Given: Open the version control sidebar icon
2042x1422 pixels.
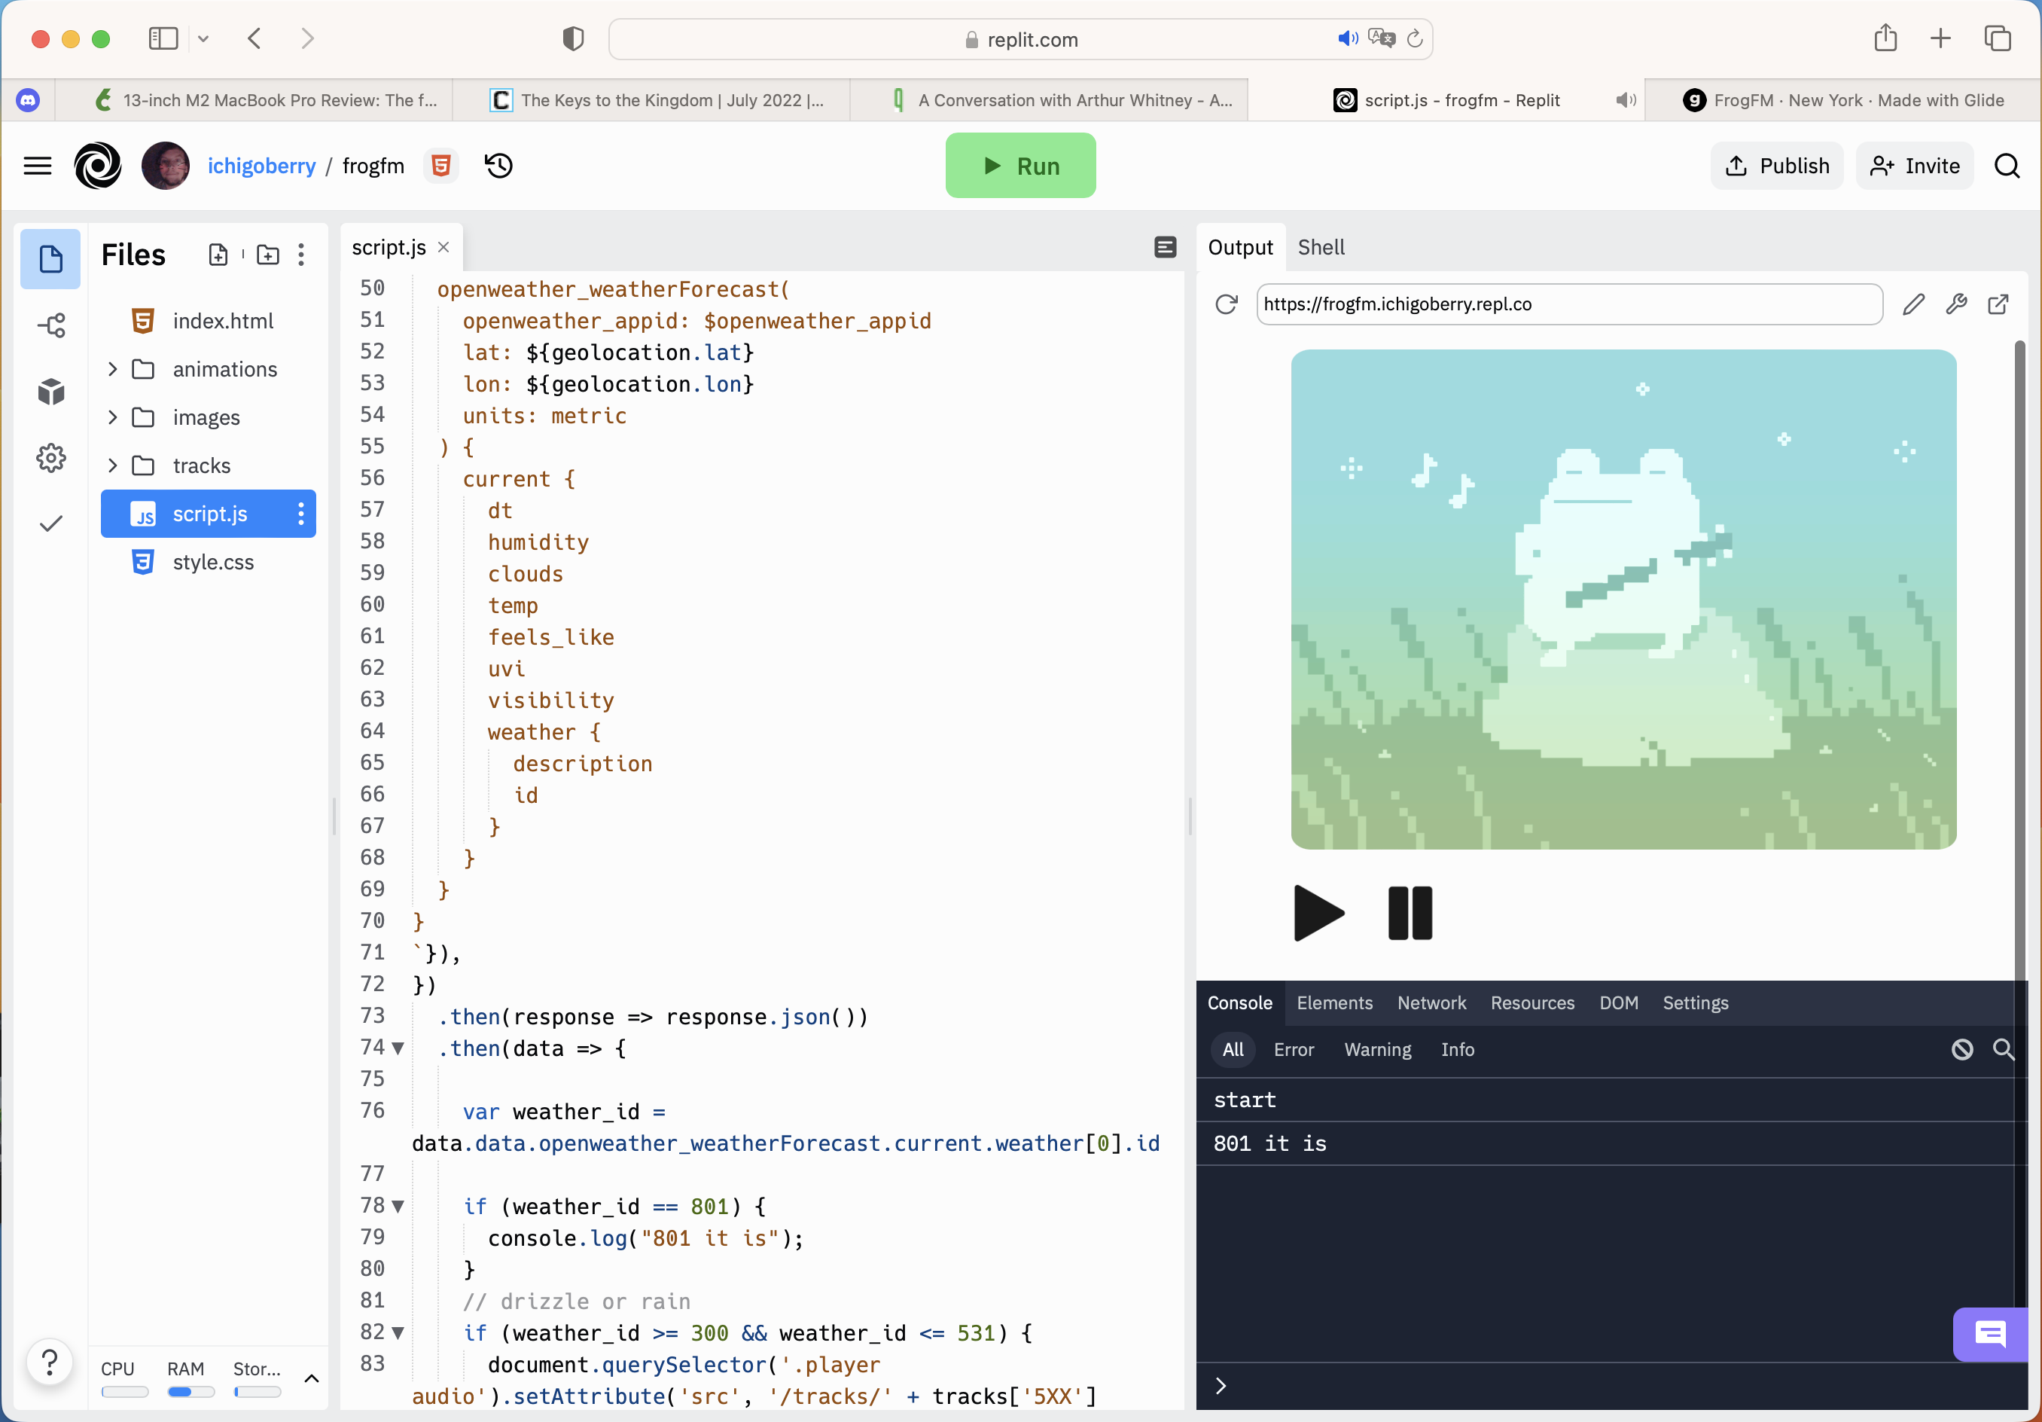Looking at the screenshot, I should pos(50,325).
